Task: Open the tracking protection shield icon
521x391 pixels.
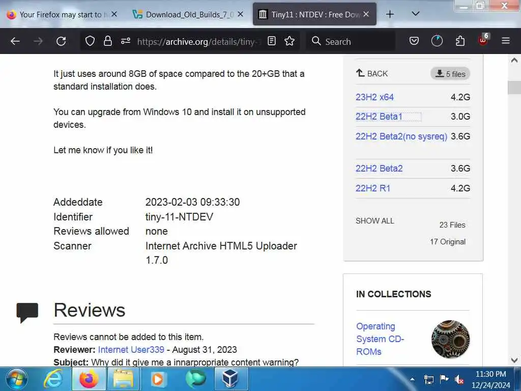Action: 90,41
